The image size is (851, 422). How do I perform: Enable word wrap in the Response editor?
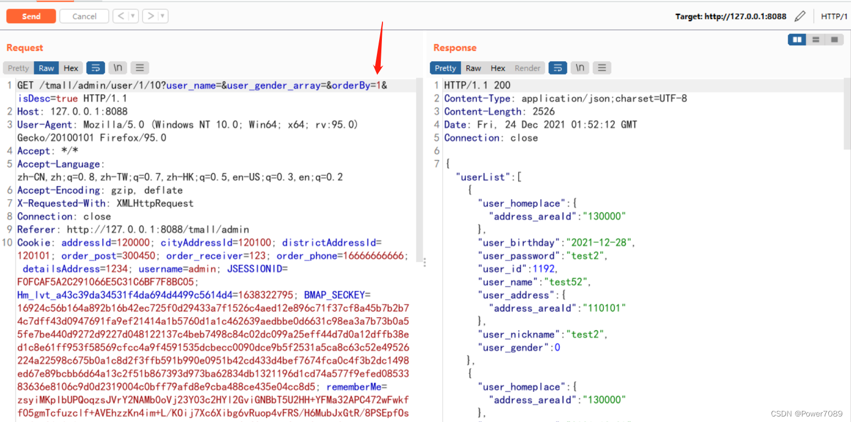coord(557,67)
